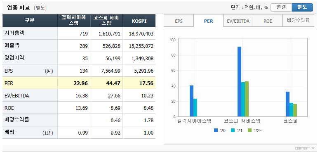The height and width of the screenshot is (154, 320).
Task: Open the 배당수익률 chart tab
Action: tap(298, 21)
